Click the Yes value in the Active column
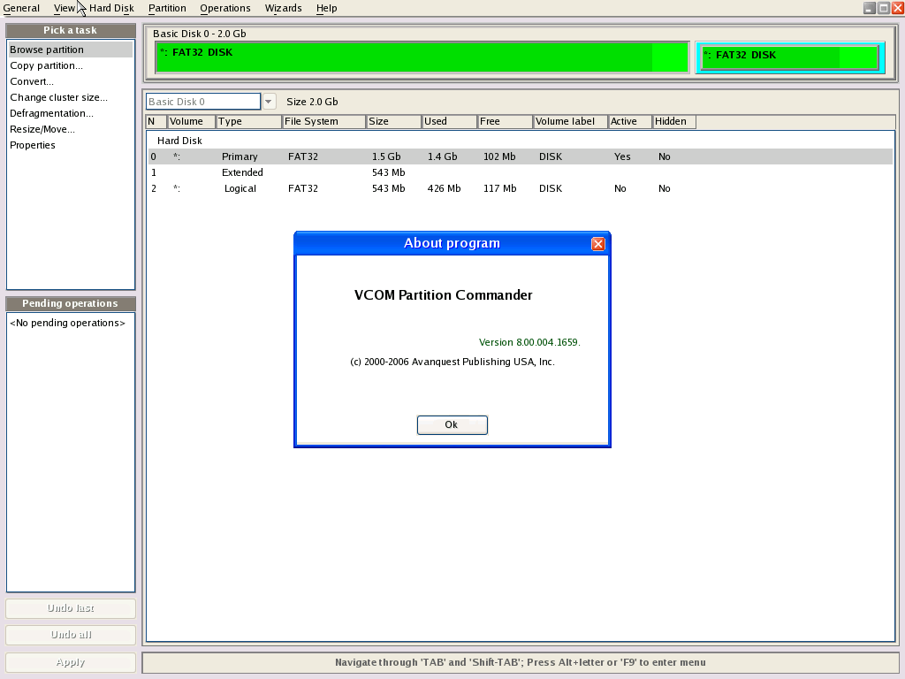905x679 pixels. pos(622,157)
